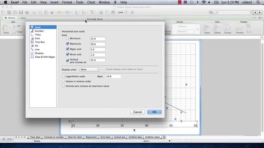
Task: Click the Delete cells icon in the ribbon
Action: click(217, 29)
